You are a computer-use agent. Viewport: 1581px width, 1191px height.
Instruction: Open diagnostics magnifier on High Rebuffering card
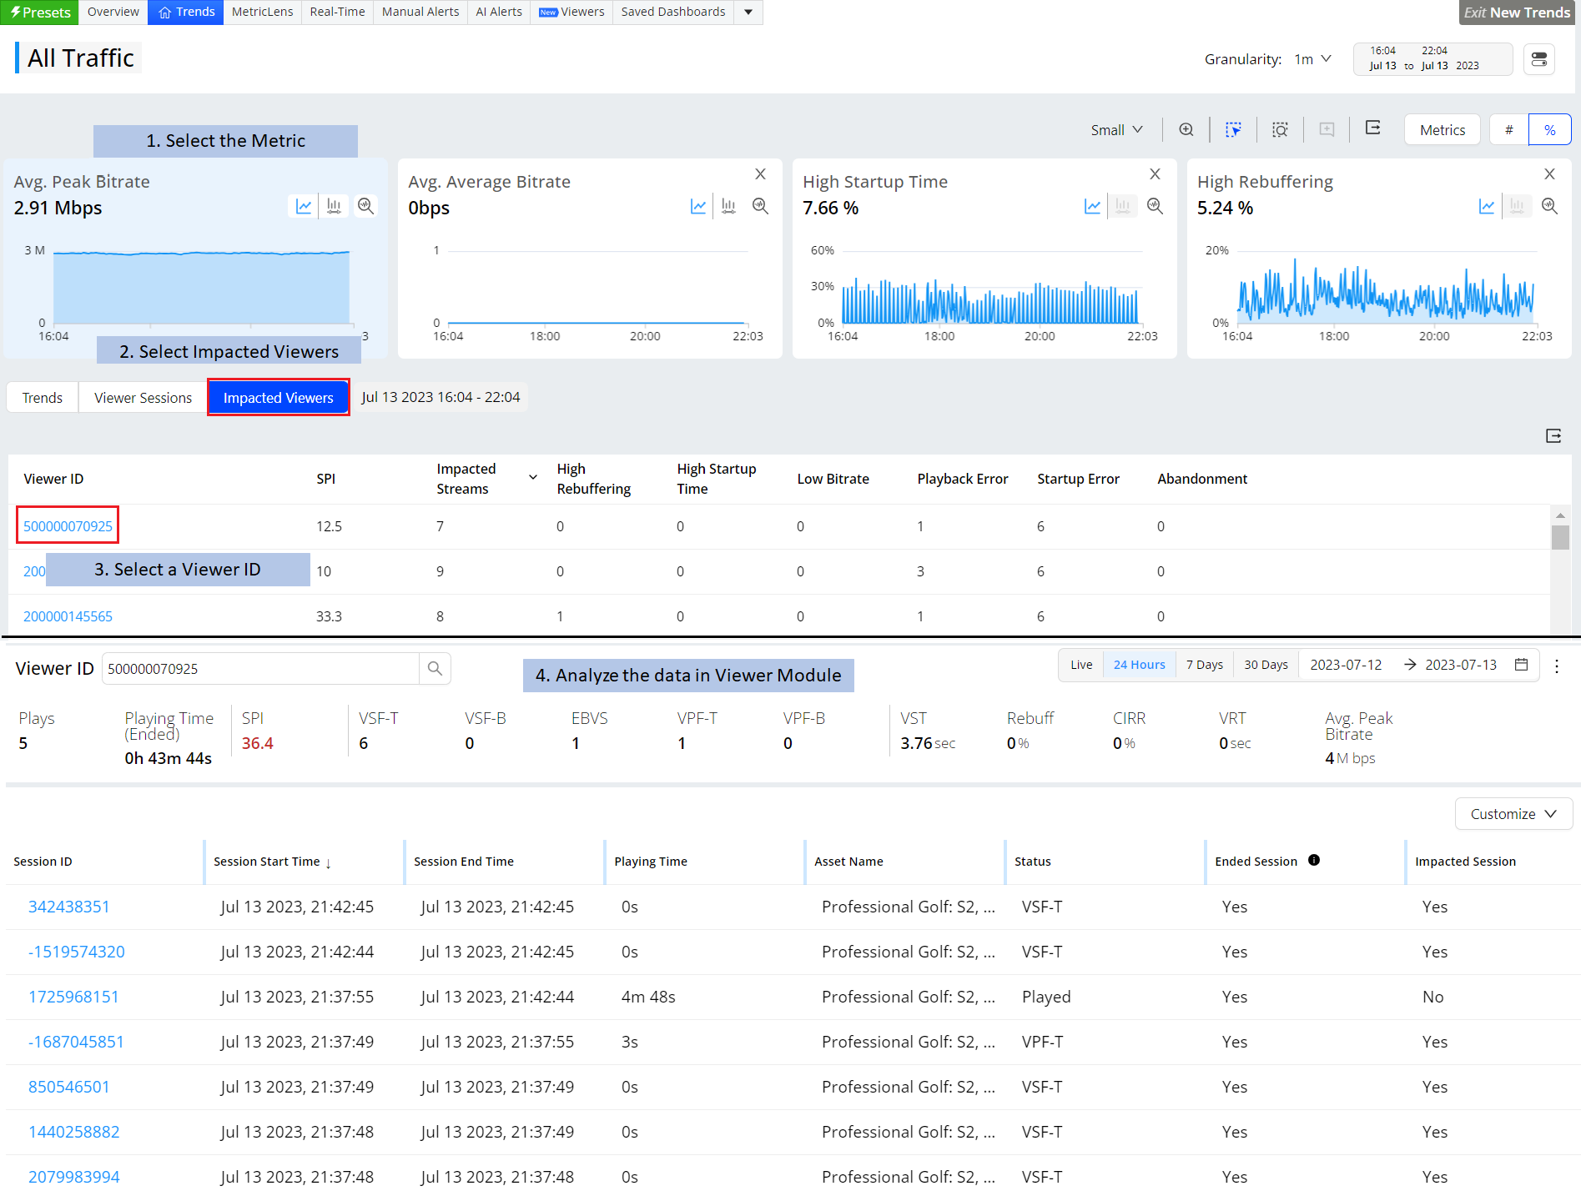(1549, 206)
